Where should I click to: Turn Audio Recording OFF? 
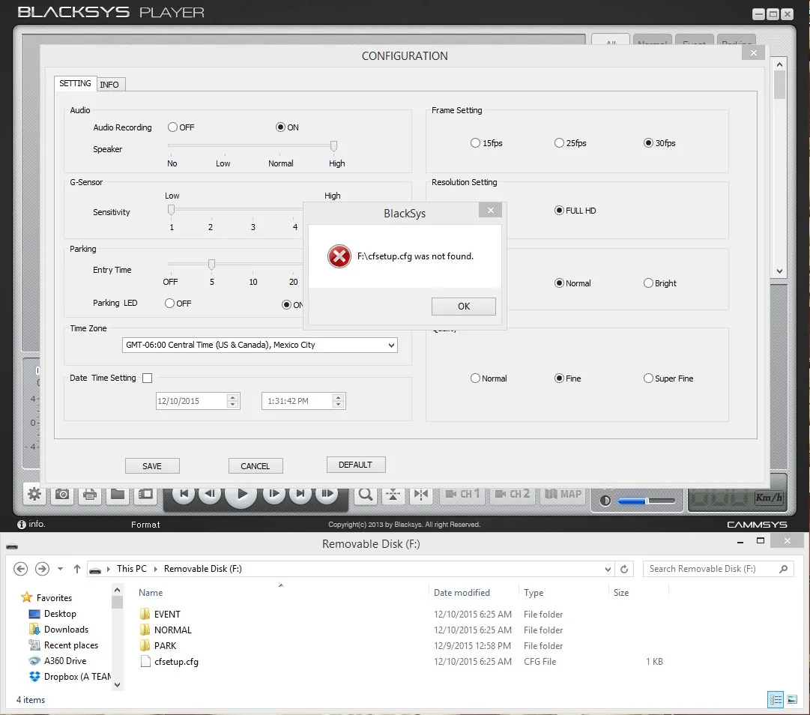pyautogui.click(x=173, y=127)
